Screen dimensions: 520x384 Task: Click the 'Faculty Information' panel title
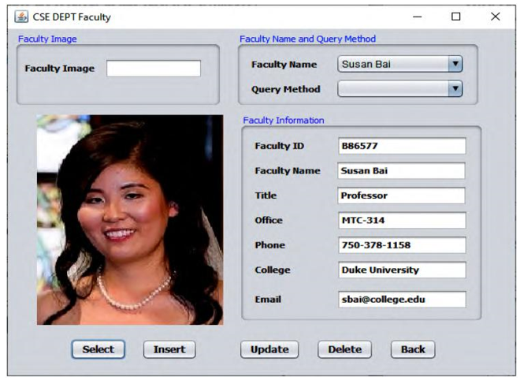(284, 120)
